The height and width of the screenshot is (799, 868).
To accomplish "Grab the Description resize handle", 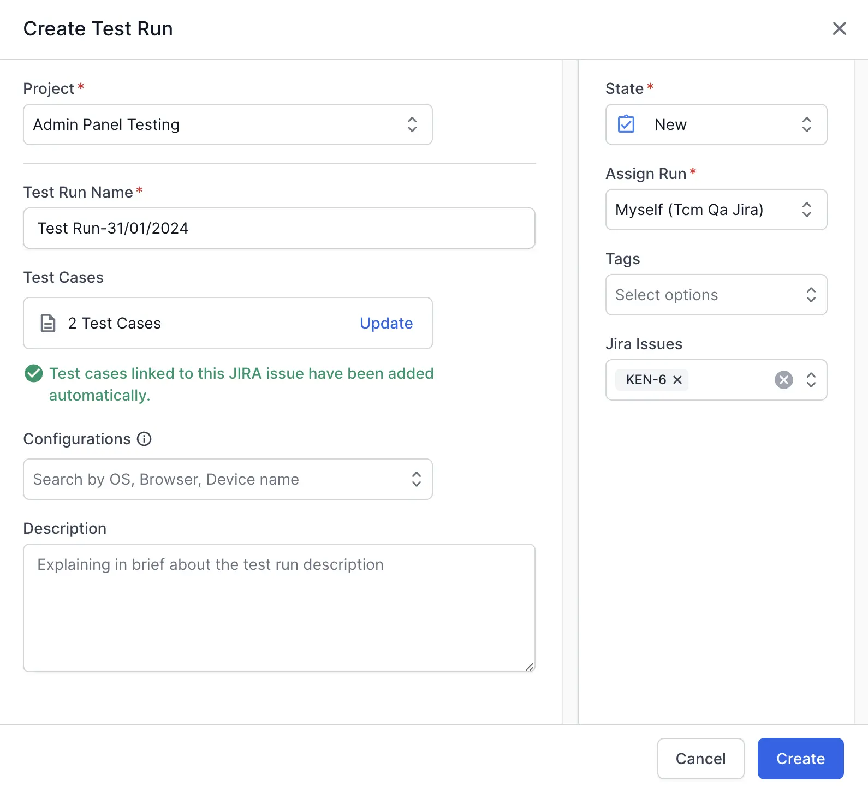I will click(530, 666).
